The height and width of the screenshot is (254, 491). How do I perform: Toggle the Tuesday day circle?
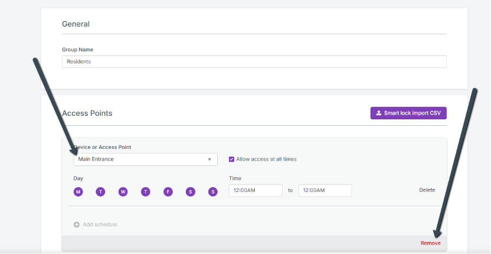pos(100,191)
